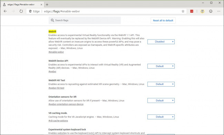Open the user profile avatar icon
The image size is (224, 135).
pos(202,11)
